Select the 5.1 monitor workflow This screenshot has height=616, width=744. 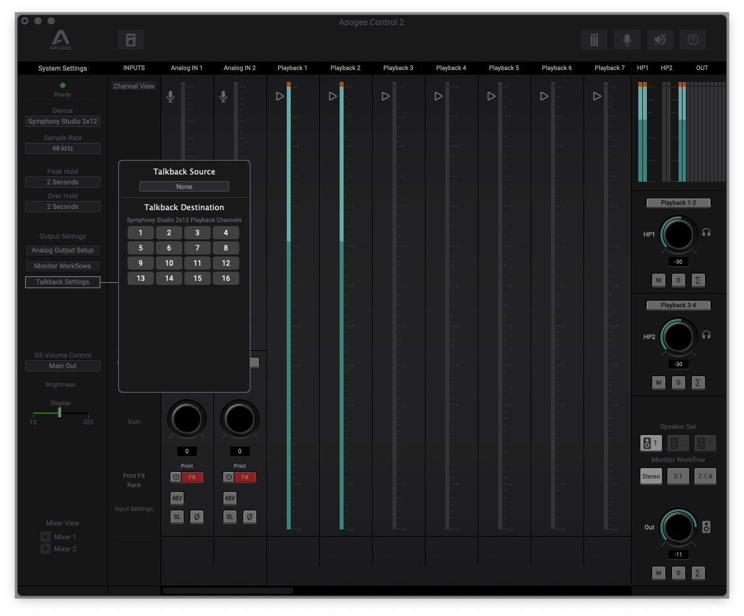[x=678, y=477]
